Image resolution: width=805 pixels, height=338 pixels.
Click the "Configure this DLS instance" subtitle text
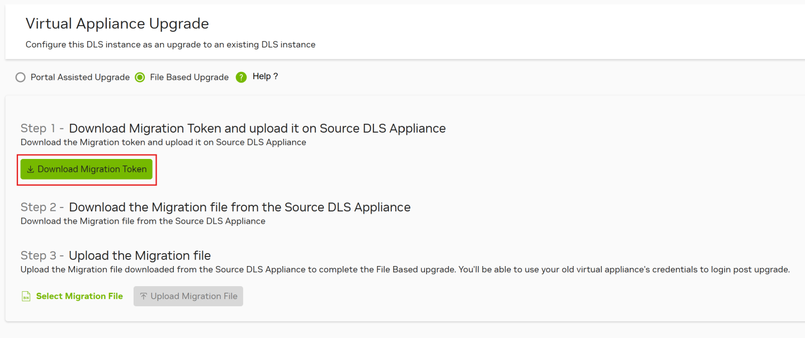pyautogui.click(x=171, y=45)
